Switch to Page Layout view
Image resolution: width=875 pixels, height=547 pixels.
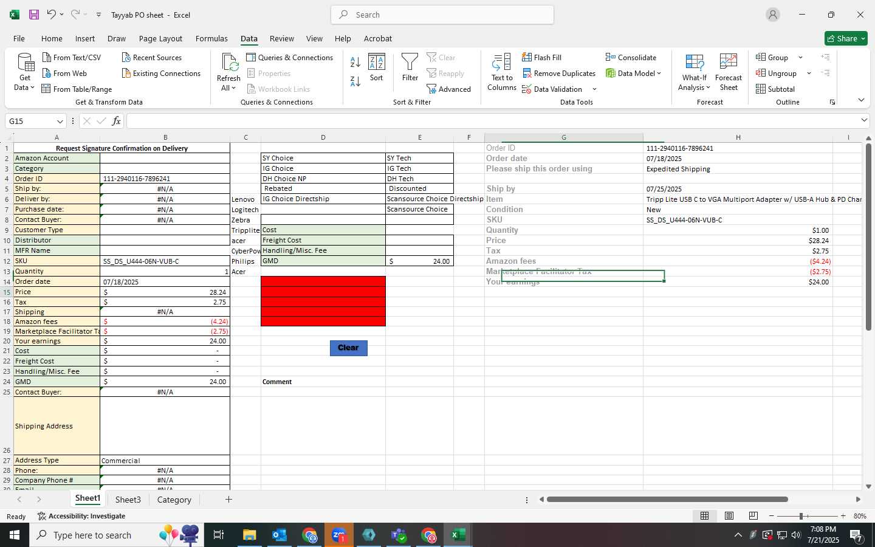click(729, 516)
